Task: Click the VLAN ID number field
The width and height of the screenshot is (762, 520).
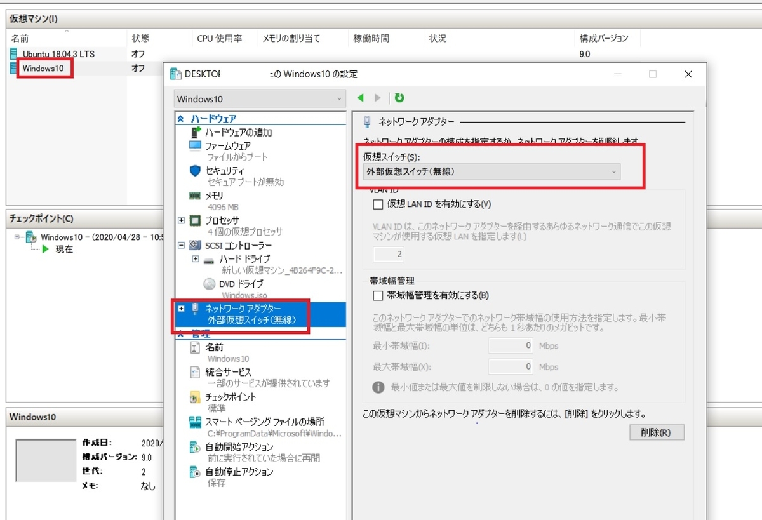Action: [387, 254]
